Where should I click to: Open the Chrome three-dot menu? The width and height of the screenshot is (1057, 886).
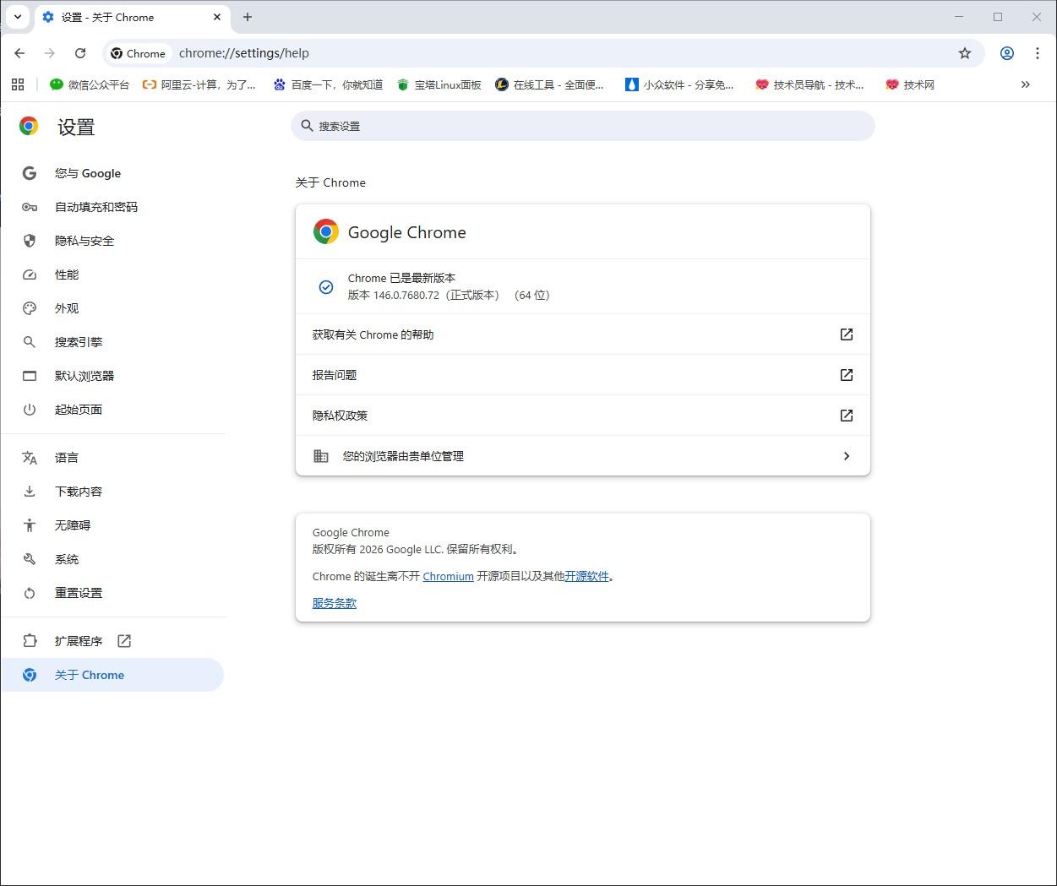coord(1037,53)
